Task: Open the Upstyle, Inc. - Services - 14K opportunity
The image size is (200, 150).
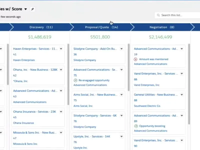Action: pyautogui.click(x=92, y=136)
